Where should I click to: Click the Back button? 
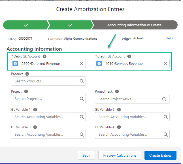(x=86, y=156)
